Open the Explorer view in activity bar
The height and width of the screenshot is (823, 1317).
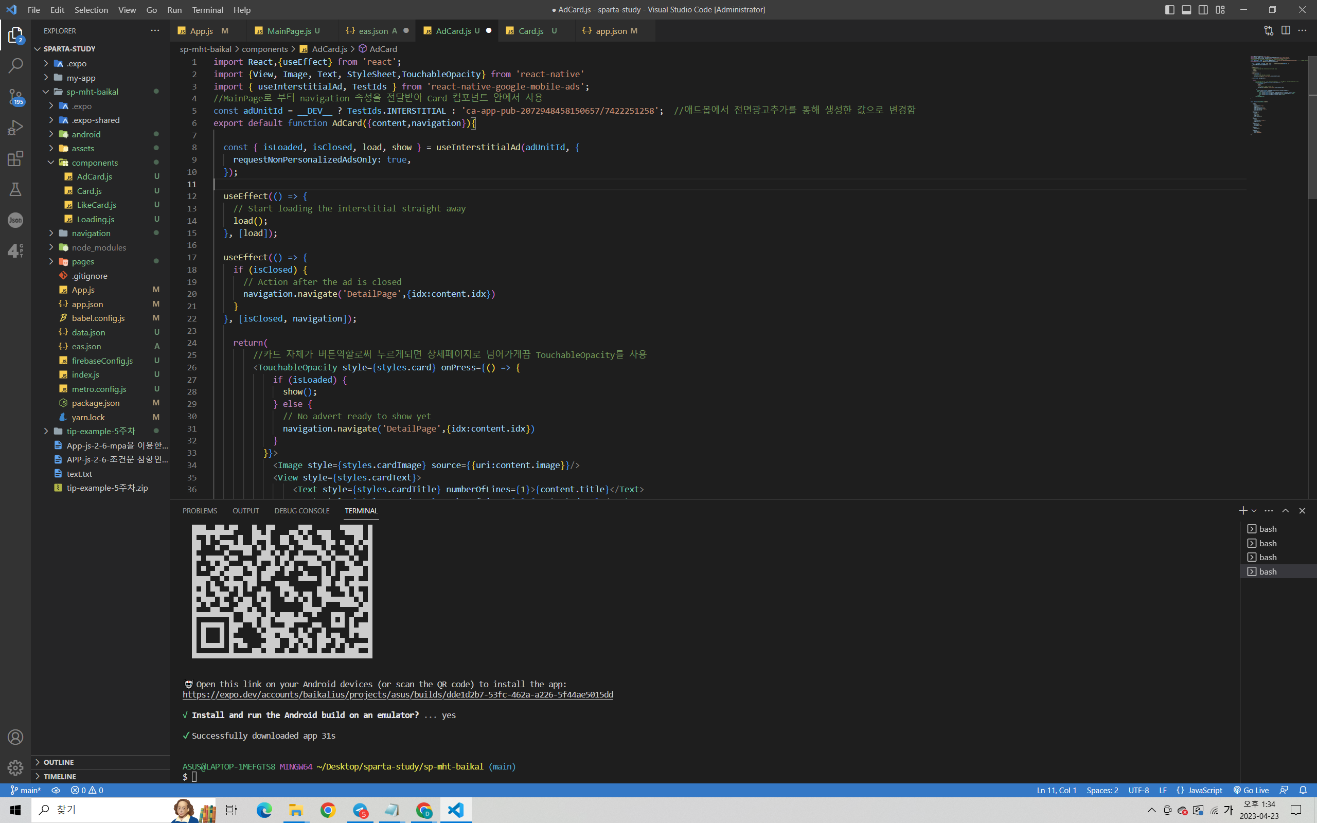tap(15, 35)
